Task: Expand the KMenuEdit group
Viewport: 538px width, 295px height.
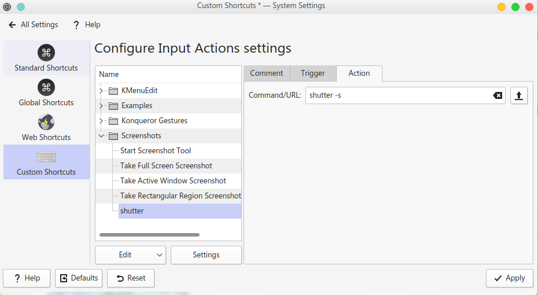Action: pyautogui.click(x=101, y=91)
